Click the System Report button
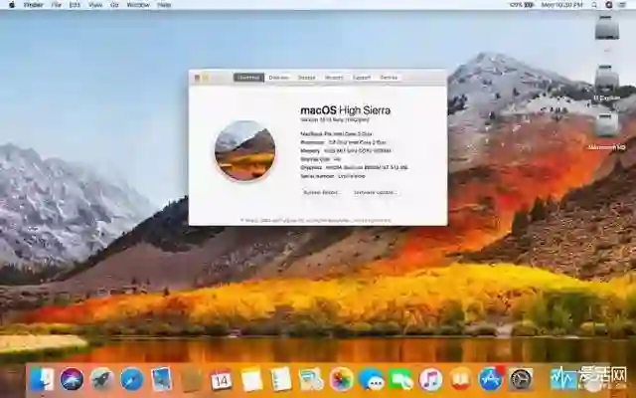Image resolution: width=636 pixels, height=398 pixels. point(322,192)
